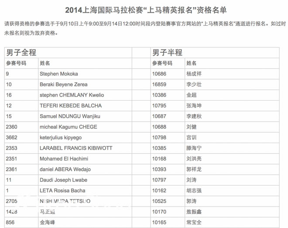Click the half-marathon bib number 10686

pyautogui.click(x=159, y=74)
